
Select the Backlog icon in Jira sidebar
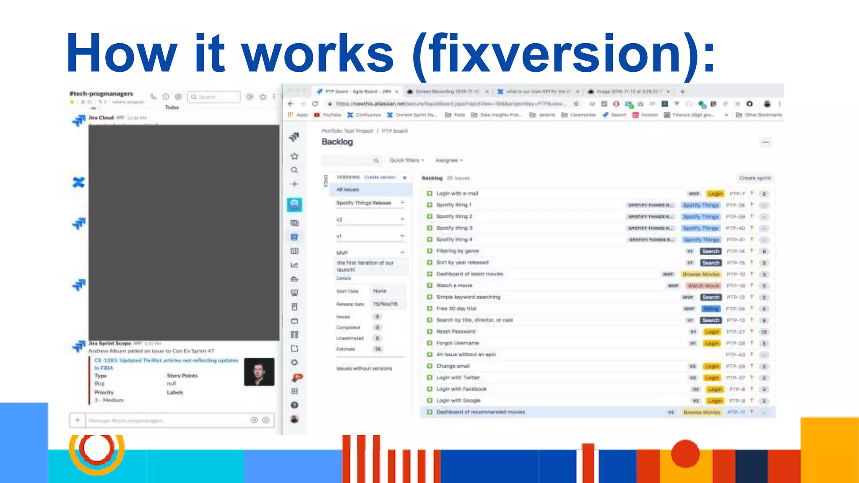click(294, 237)
